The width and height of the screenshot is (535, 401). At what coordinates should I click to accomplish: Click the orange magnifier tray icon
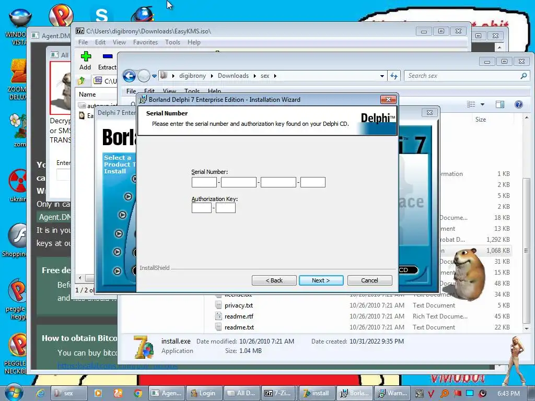[x=444, y=394]
